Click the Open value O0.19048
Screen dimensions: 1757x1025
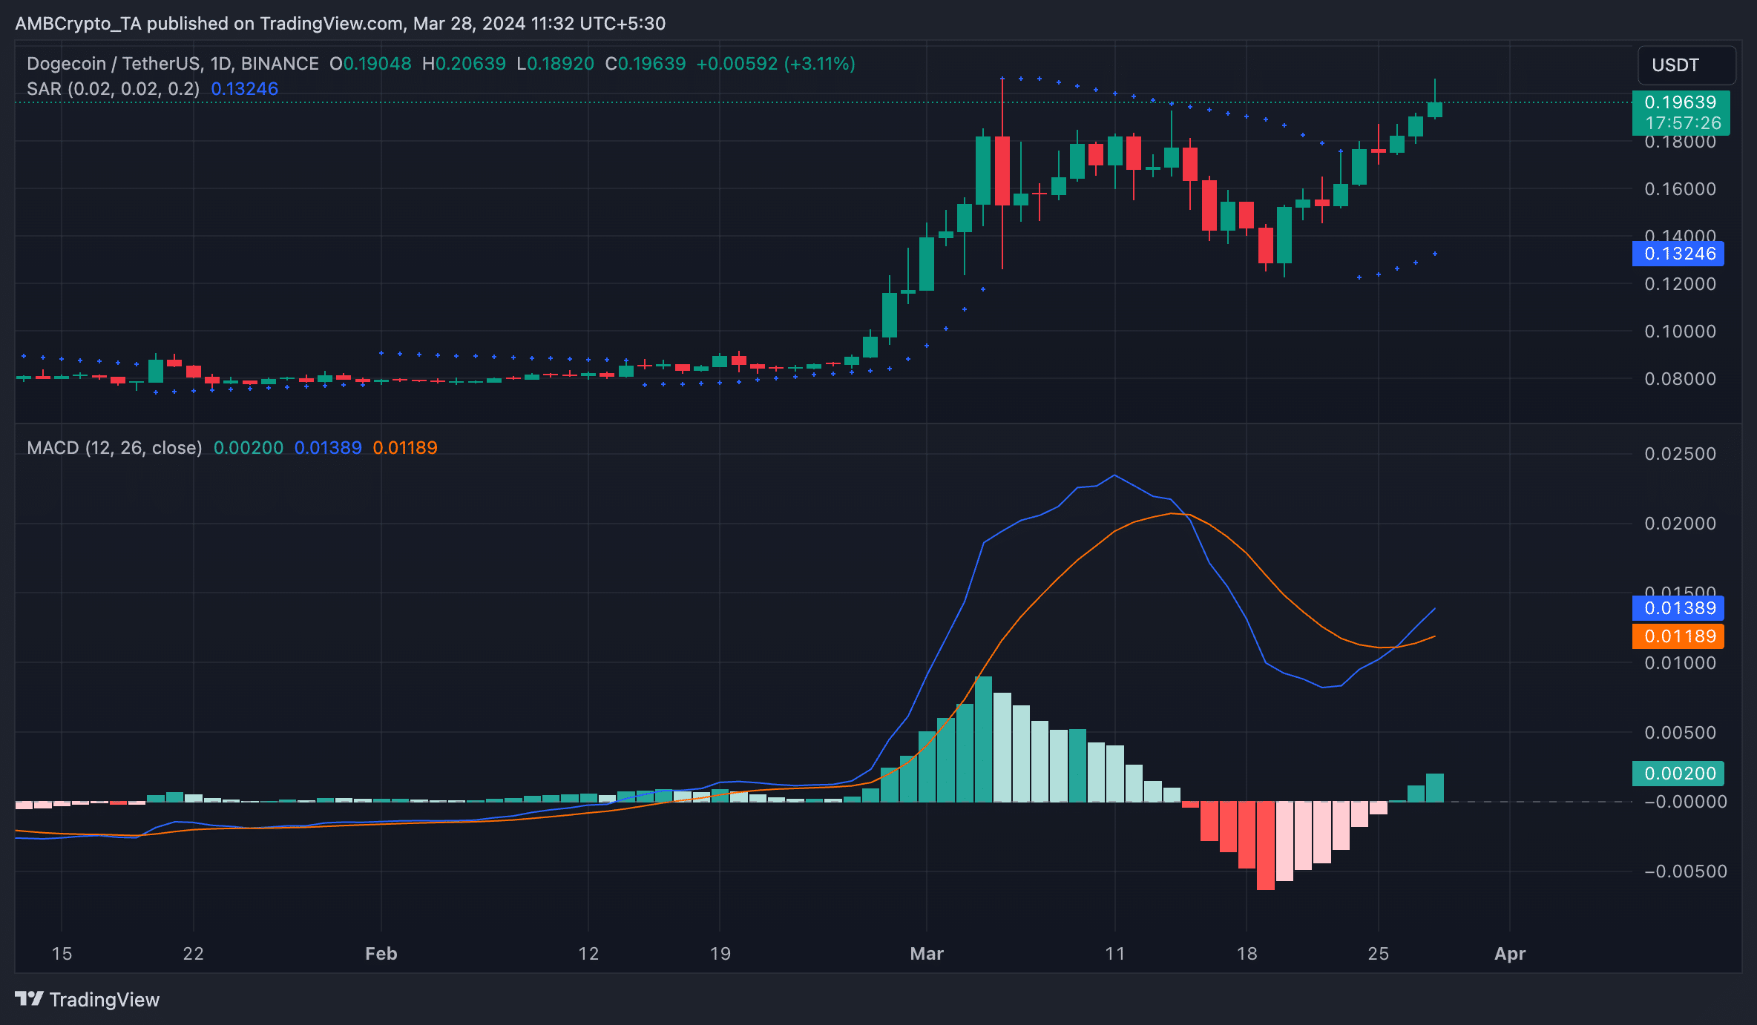point(370,64)
